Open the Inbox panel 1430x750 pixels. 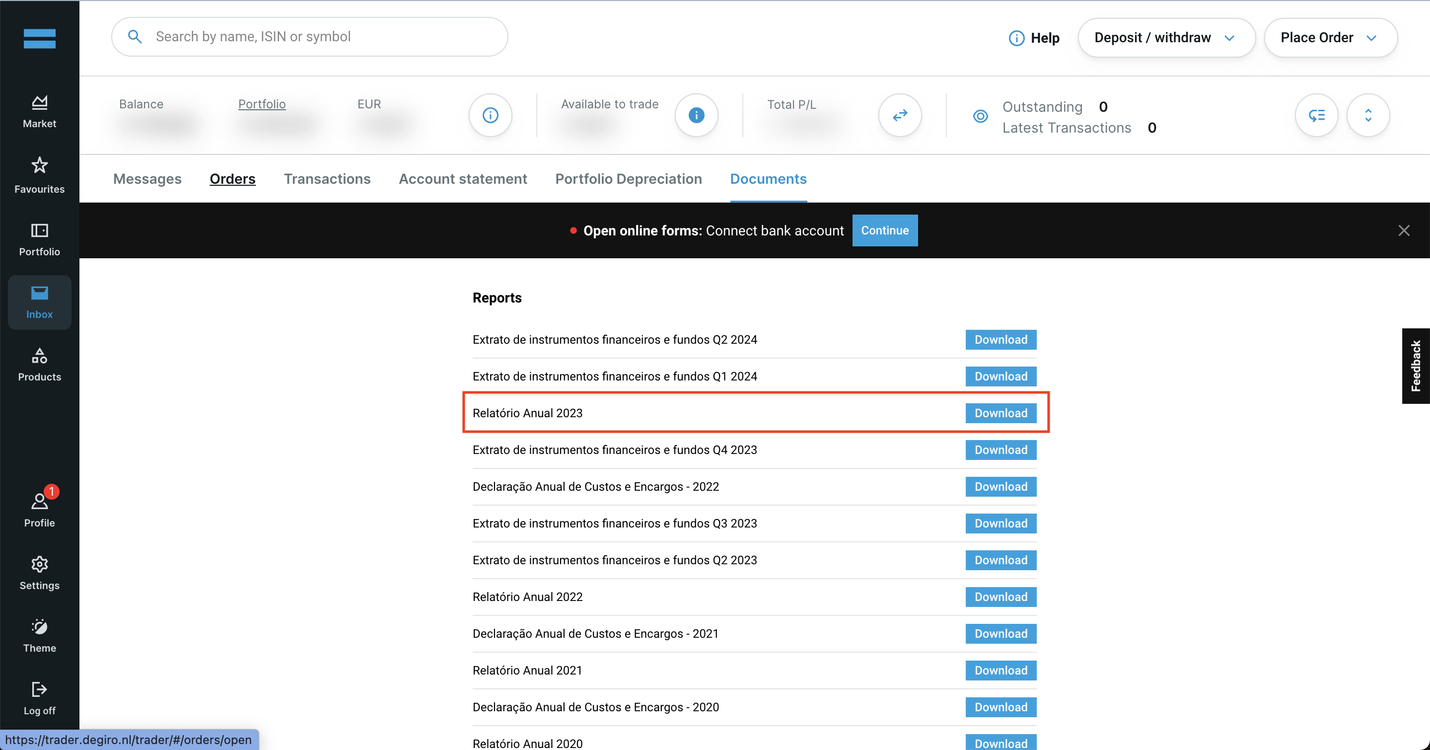tap(40, 301)
